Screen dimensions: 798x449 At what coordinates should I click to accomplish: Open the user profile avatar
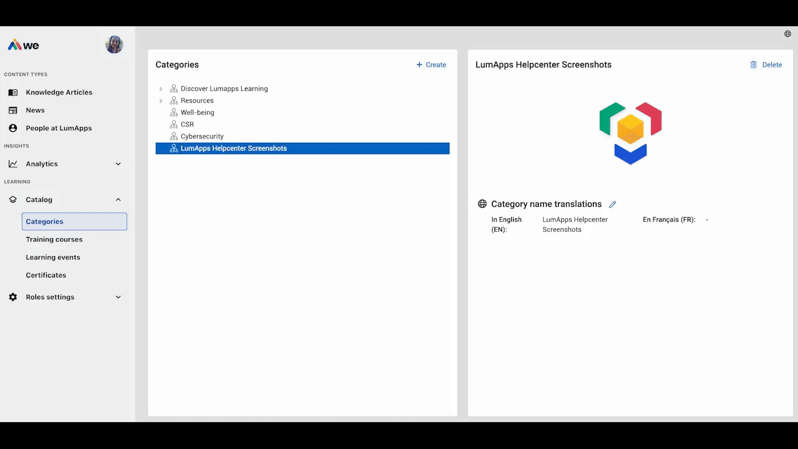(x=114, y=44)
